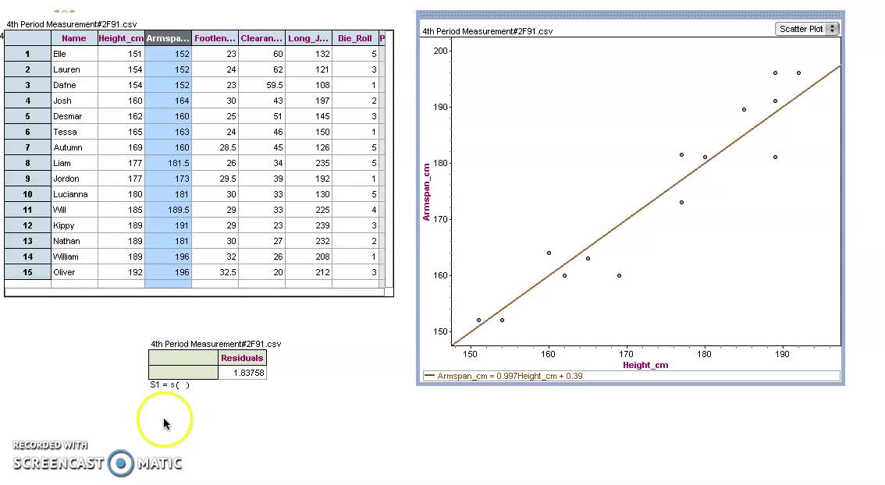Image resolution: width=885 pixels, height=485 pixels.
Task: Click the Name column header
Action: [74, 37]
